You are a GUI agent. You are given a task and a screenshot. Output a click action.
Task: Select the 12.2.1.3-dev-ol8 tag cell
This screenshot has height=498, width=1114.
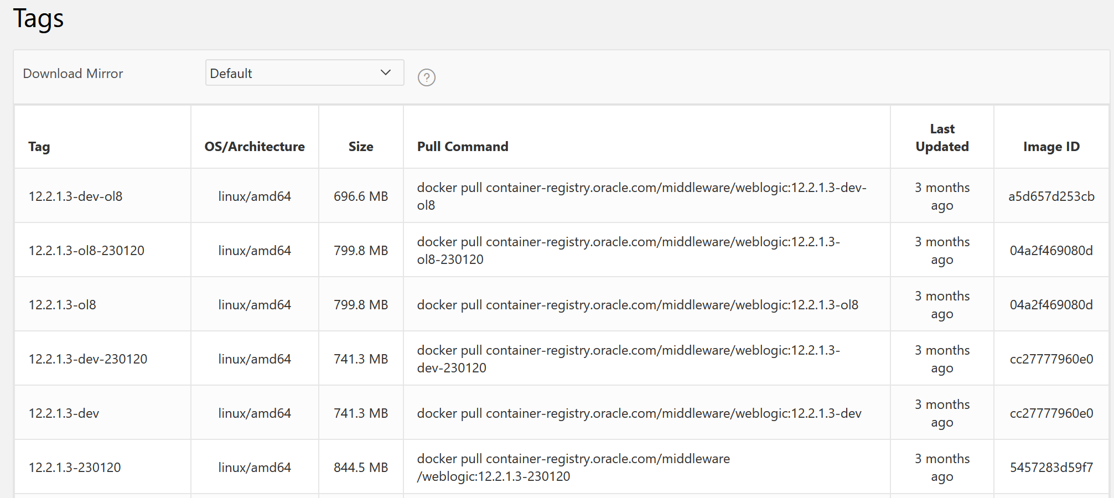point(76,196)
